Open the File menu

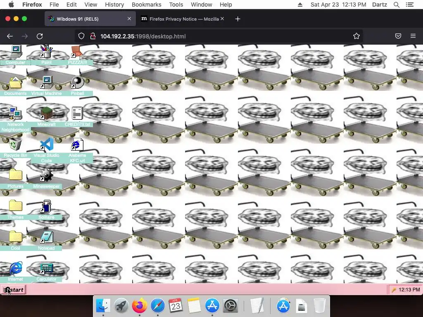54,5
